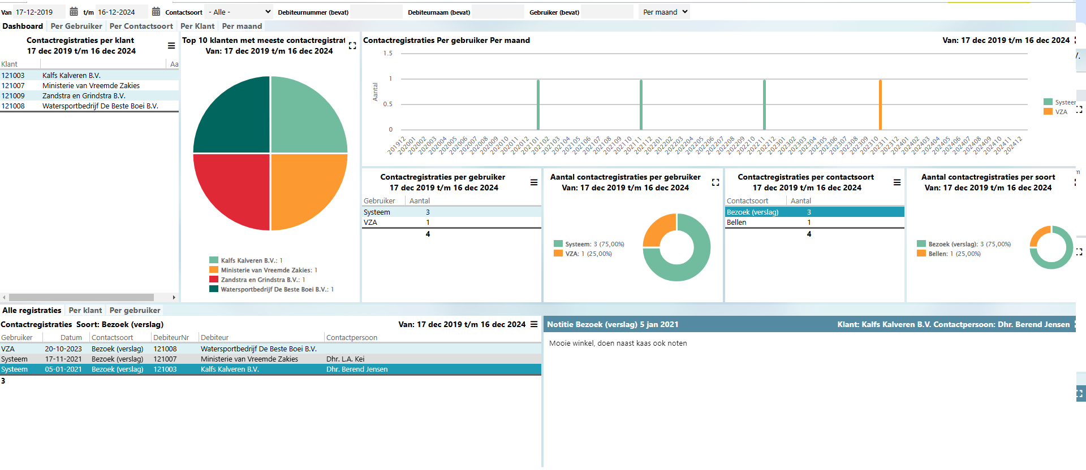1086x470 pixels.
Task: Maximize the Top 10 klanten pie chart
Action: click(x=352, y=46)
